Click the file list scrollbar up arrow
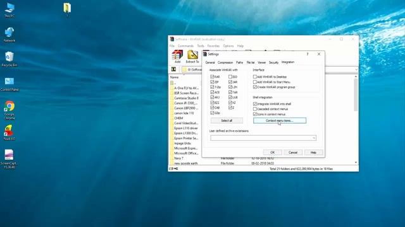The width and height of the screenshot is (405, 227). 356,77
